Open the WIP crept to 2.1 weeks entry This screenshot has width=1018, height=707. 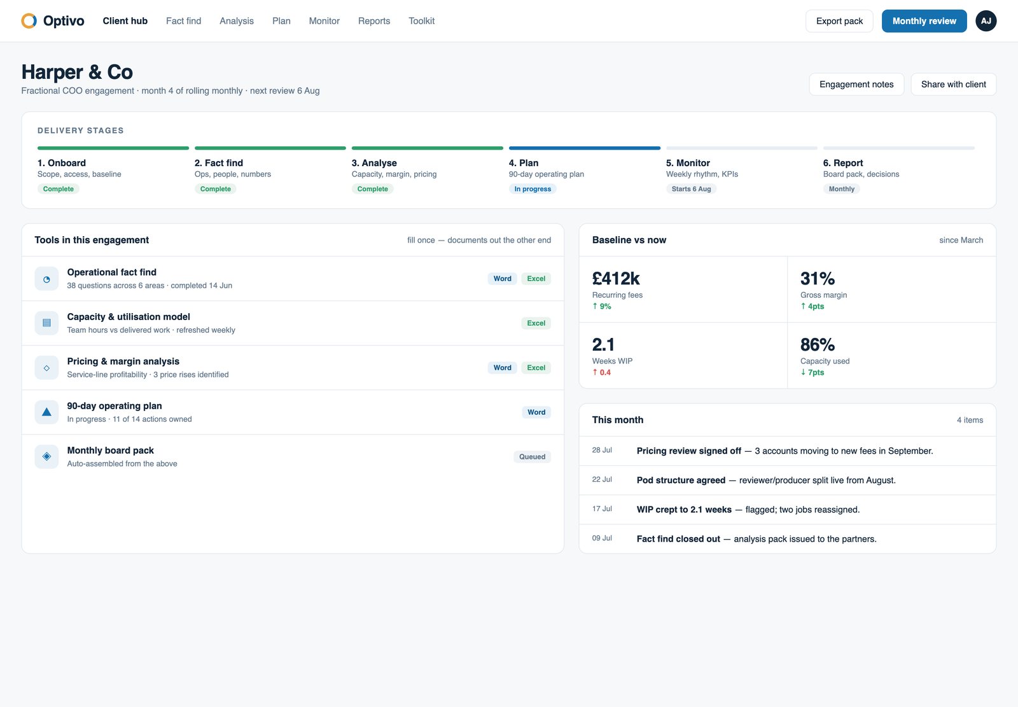point(788,509)
